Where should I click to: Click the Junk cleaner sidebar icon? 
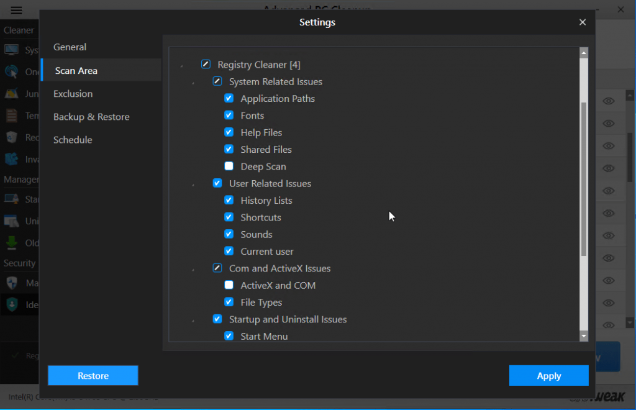tap(11, 93)
